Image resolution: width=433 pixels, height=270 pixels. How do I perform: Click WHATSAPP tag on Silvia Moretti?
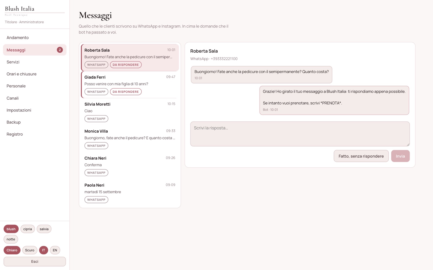[x=96, y=119]
